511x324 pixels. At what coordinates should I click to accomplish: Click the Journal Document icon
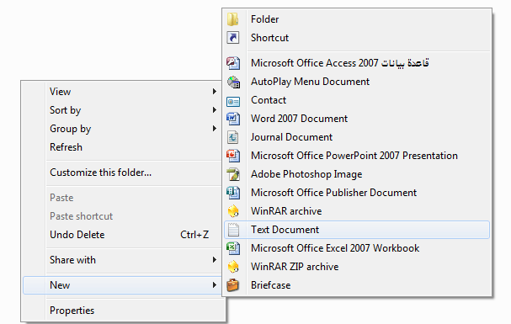coord(232,137)
